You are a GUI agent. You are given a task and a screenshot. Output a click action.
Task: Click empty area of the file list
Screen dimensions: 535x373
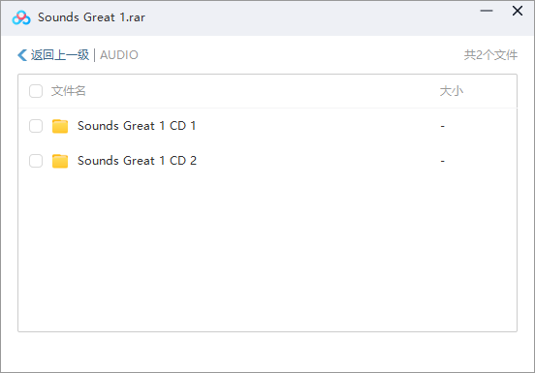(x=267, y=252)
